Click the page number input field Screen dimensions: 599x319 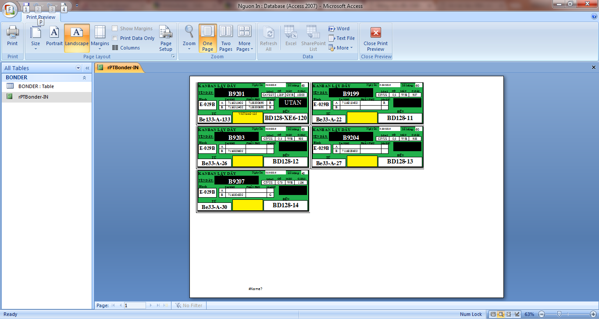click(135, 305)
